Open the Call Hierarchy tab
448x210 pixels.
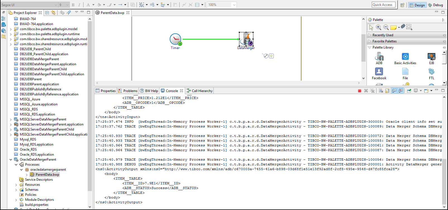tap(199, 91)
